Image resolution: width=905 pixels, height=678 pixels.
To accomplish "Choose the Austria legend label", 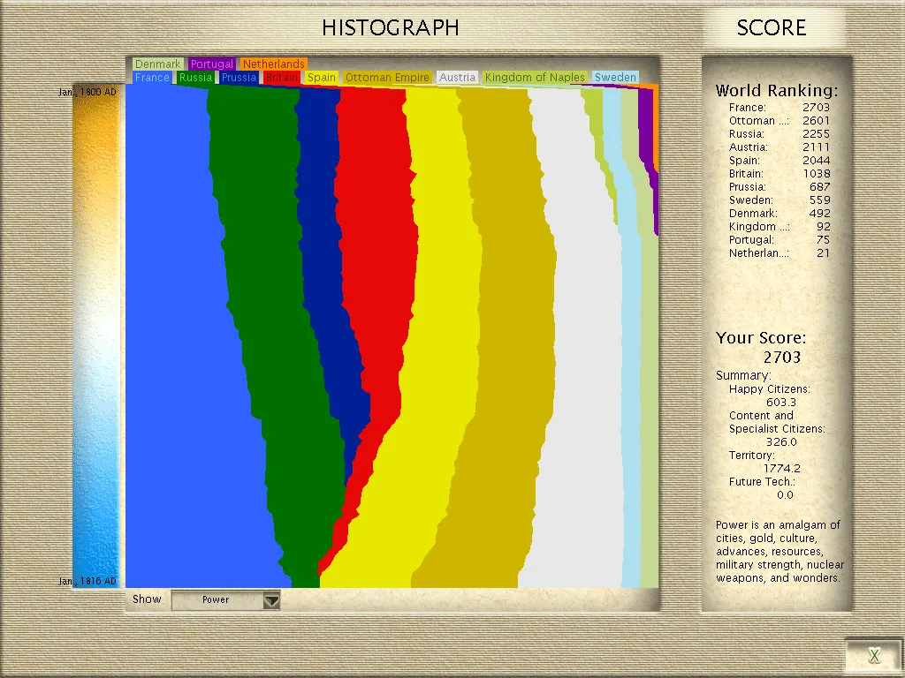I will (457, 78).
